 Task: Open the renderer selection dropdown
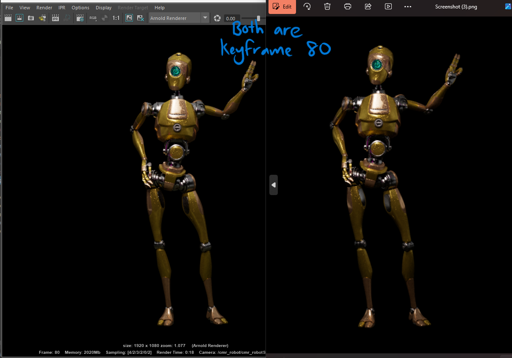205,18
